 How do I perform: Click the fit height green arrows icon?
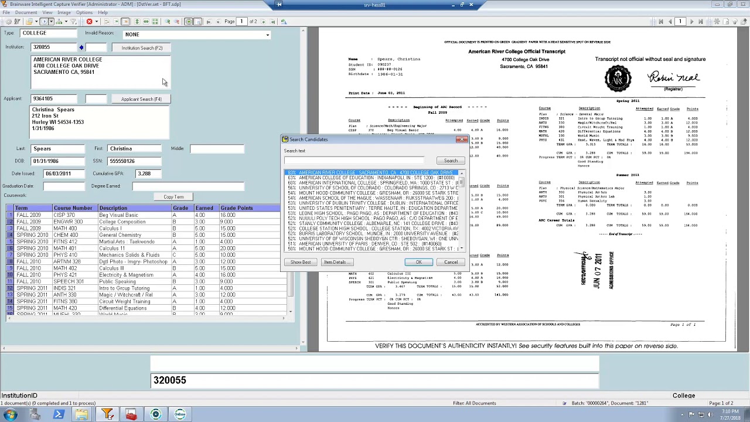tap(137, 22)
